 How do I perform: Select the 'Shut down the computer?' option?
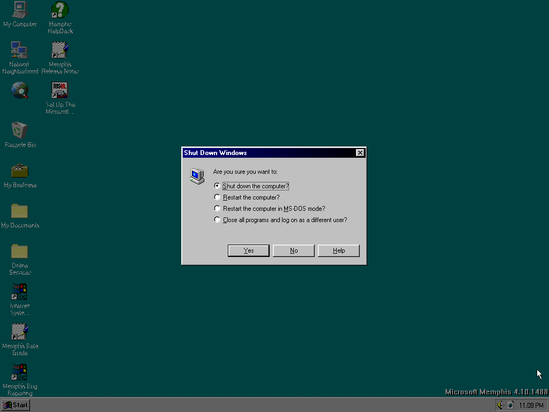pos(217,186)
